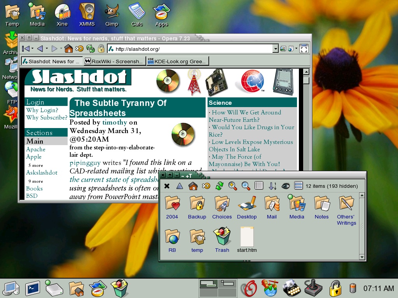
Task: Click the select-all list icon in ROX filer
Action: (x=298, y=186)
